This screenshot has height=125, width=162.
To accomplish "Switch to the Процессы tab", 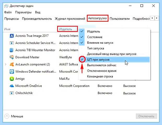I will pos(12,19).
